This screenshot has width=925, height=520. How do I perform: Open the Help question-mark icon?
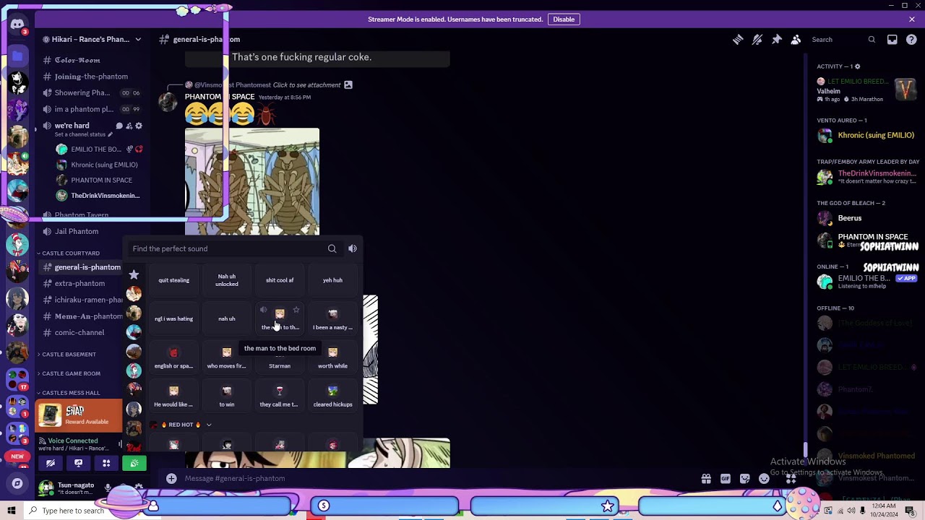[911, 40]
